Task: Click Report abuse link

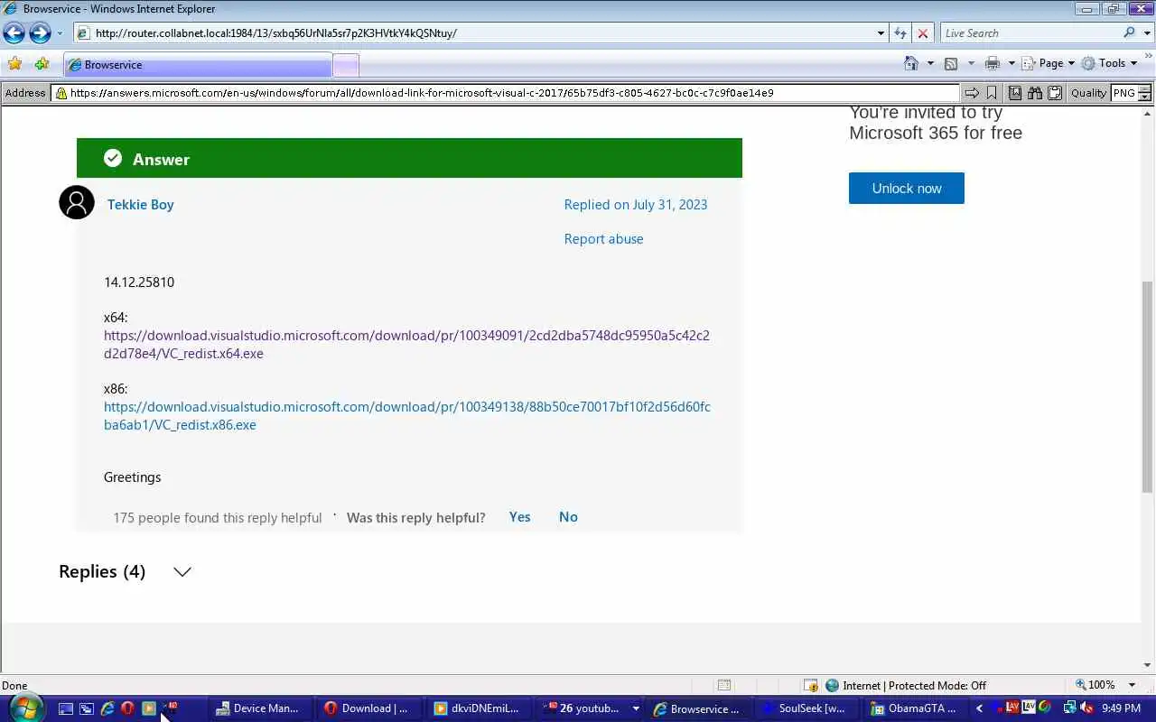Action: (x=603, y=238)
